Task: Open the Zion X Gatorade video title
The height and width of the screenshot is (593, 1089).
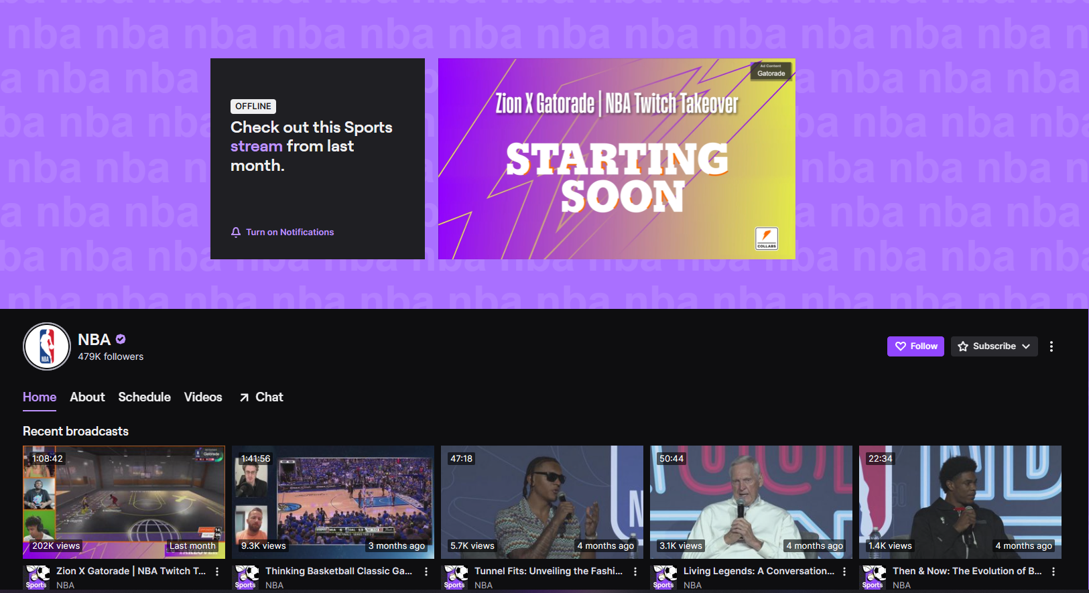Action: 131,571
